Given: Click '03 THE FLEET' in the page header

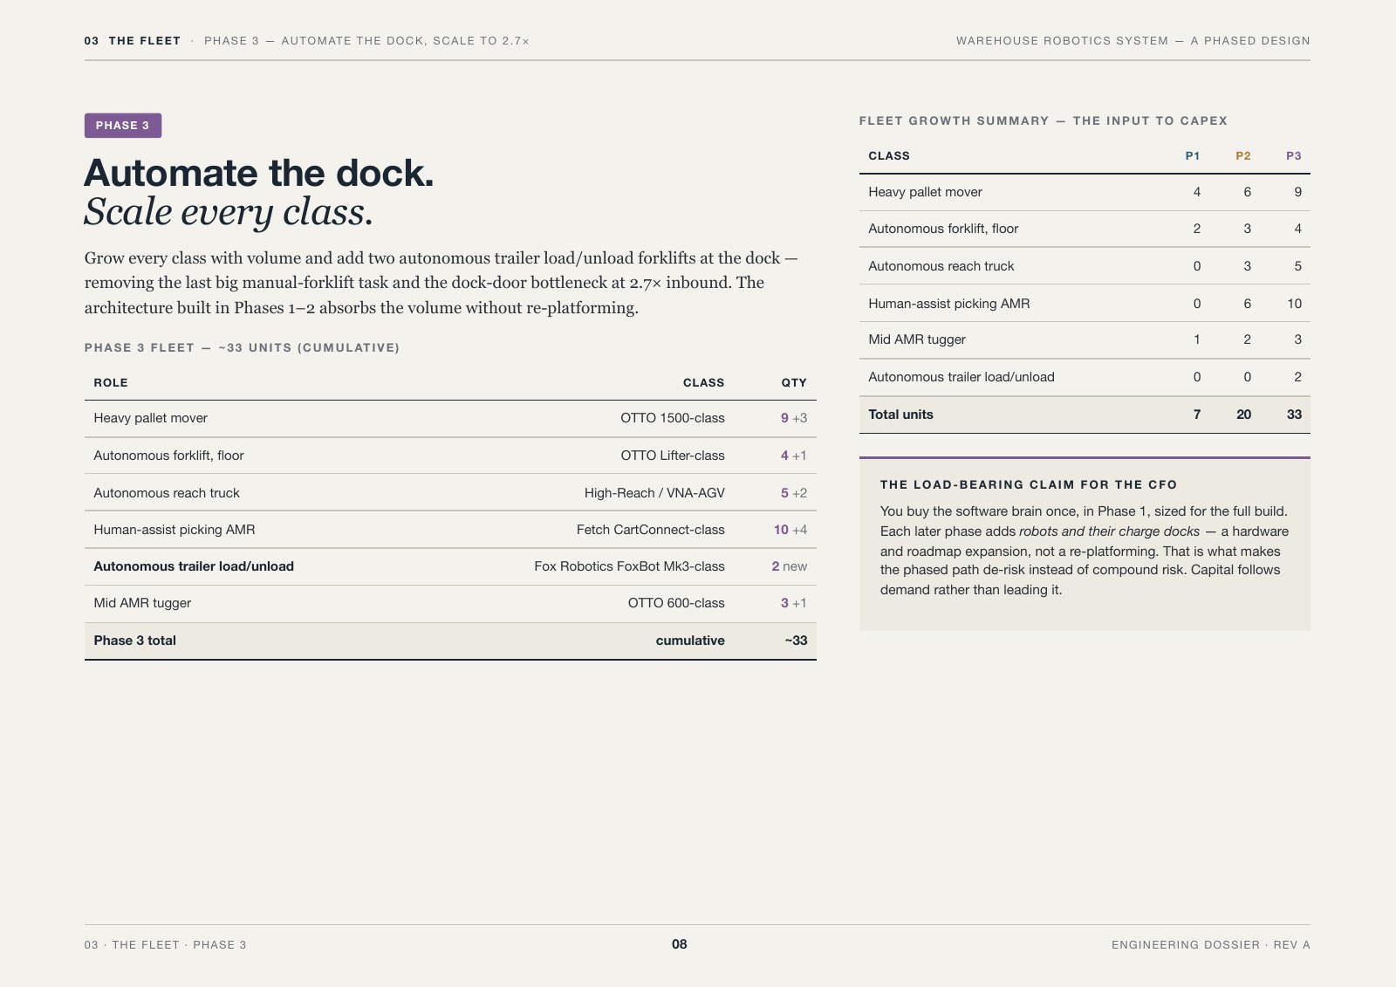Looking at the screenshot, I should (x=133, y=41).
